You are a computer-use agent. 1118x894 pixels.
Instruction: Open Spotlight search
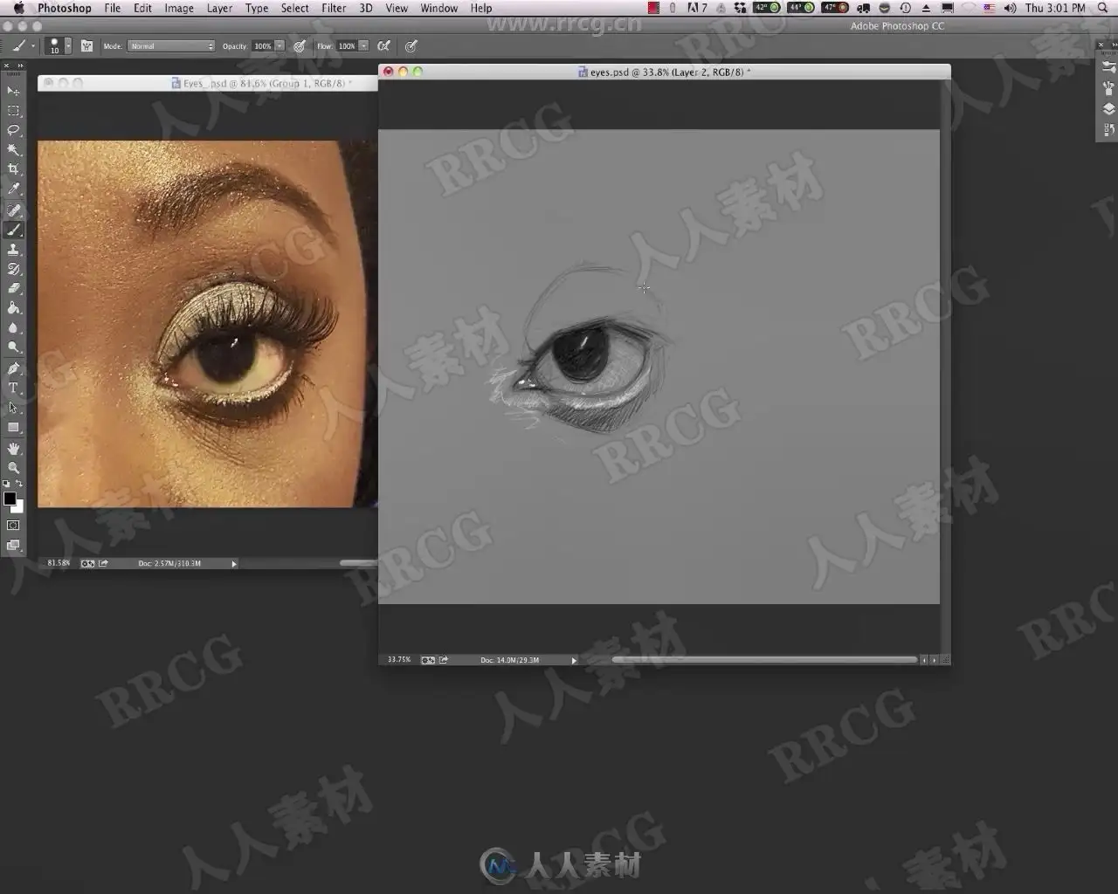[1102, 8]
